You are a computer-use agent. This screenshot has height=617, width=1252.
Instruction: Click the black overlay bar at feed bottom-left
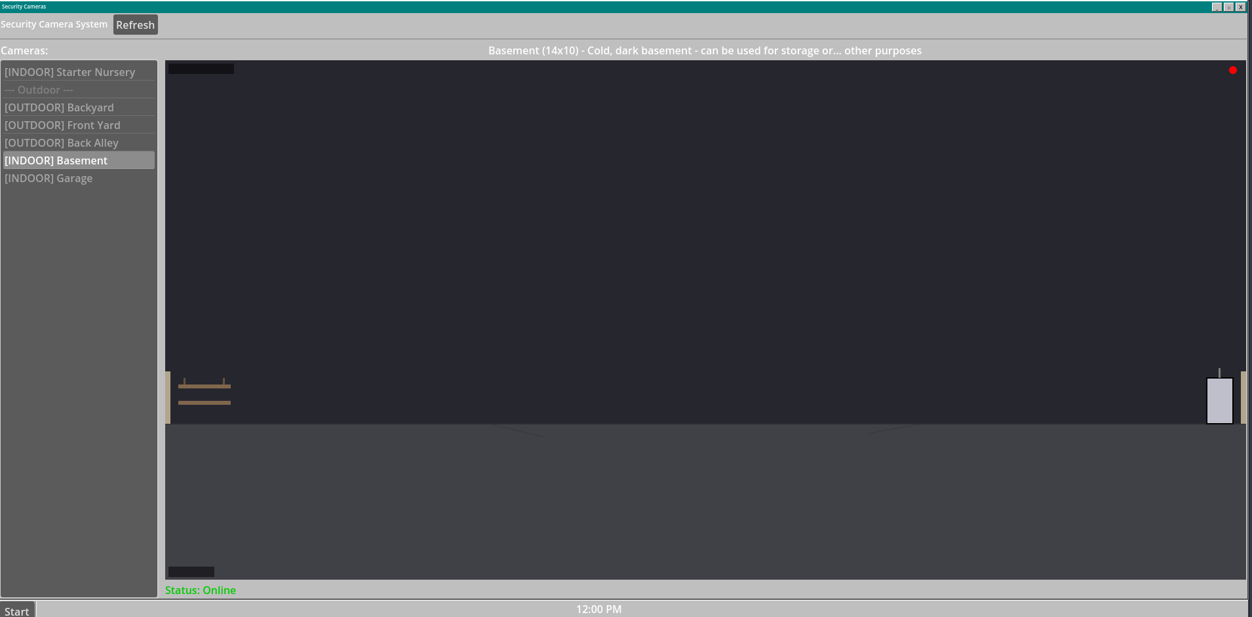[191, 572]
